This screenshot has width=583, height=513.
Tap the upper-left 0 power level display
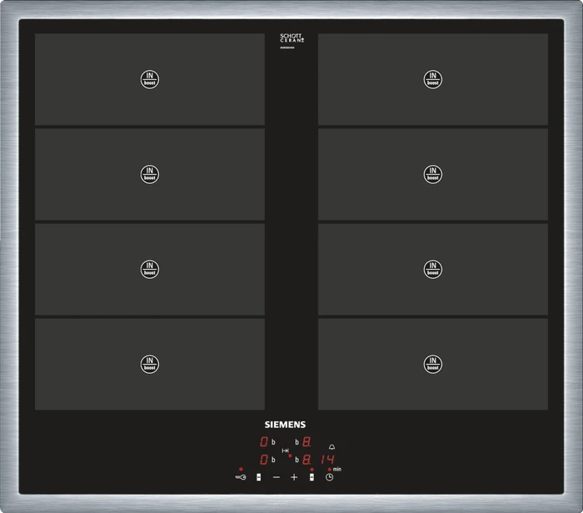(x=264, y=441)
